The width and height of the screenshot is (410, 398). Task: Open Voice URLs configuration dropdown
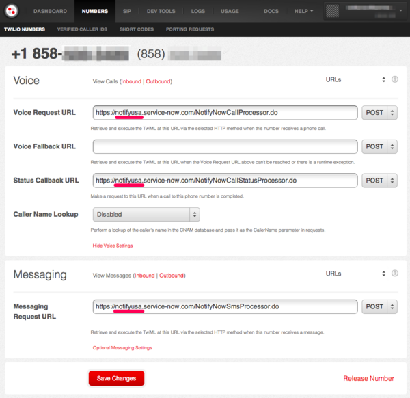point(355,79)
